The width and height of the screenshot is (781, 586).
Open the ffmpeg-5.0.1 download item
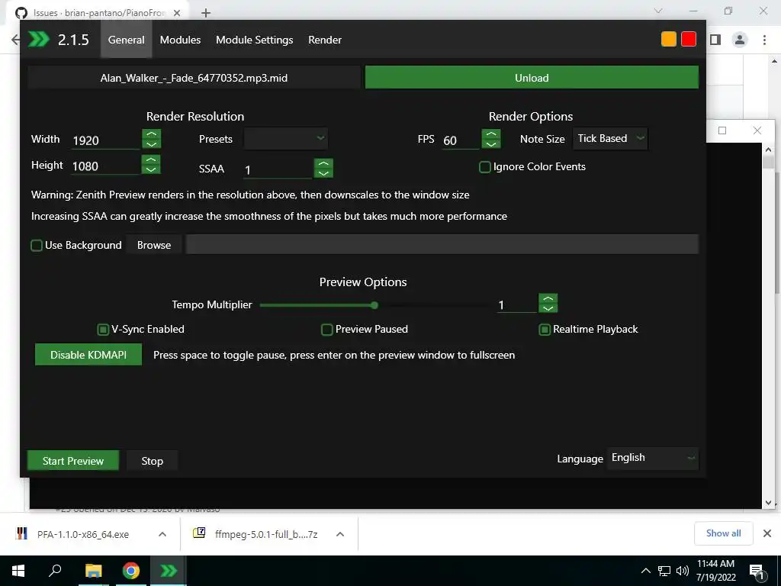(255, 534)
